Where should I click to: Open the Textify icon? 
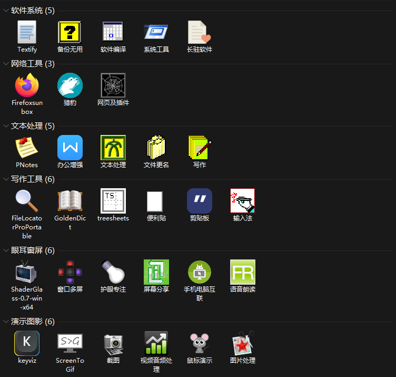tap(27, 32)
